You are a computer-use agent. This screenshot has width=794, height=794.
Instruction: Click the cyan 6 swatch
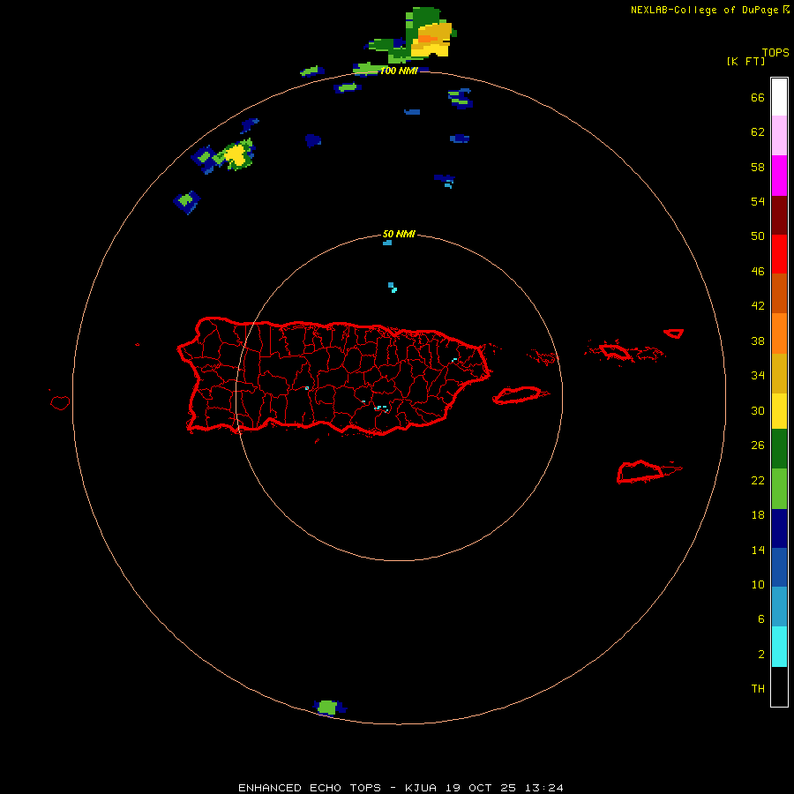tap(779, 647)
